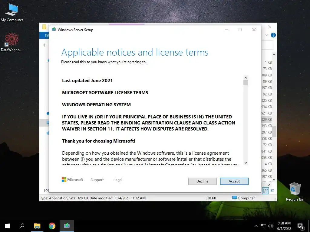Select the 73 KB file row
310x232 pixels.
point(267,69)
